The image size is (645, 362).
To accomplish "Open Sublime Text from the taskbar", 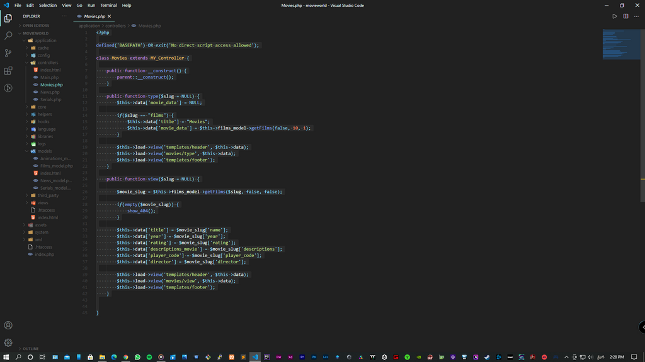I will click(x=243, y=357).
